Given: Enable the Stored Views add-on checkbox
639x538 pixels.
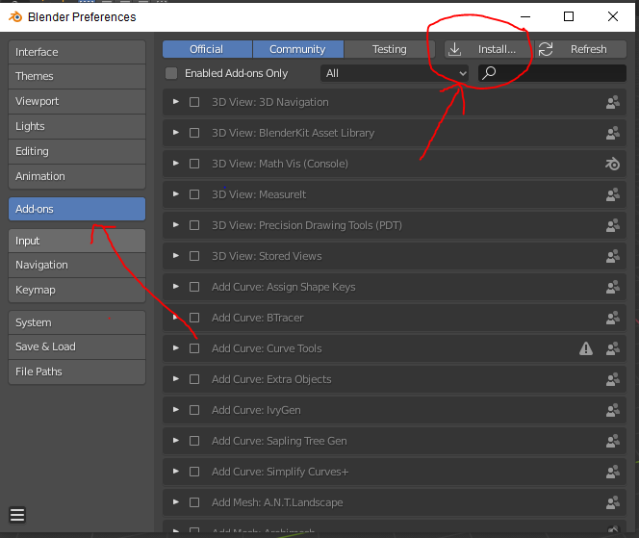Looking at the screenshot, I should click(194, 256).
